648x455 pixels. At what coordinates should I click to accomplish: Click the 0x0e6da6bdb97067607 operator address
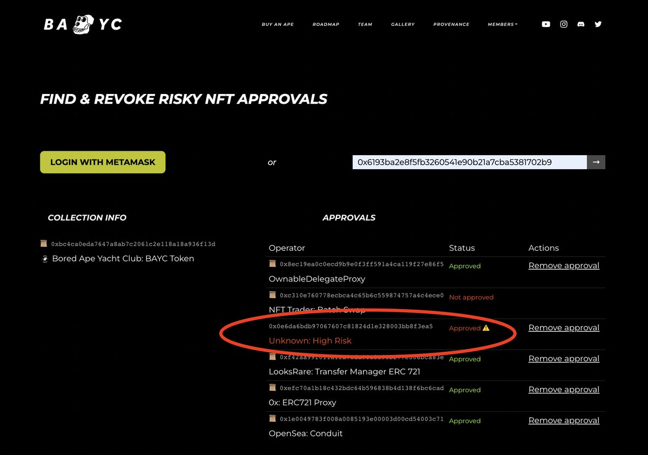click(351, 326)
